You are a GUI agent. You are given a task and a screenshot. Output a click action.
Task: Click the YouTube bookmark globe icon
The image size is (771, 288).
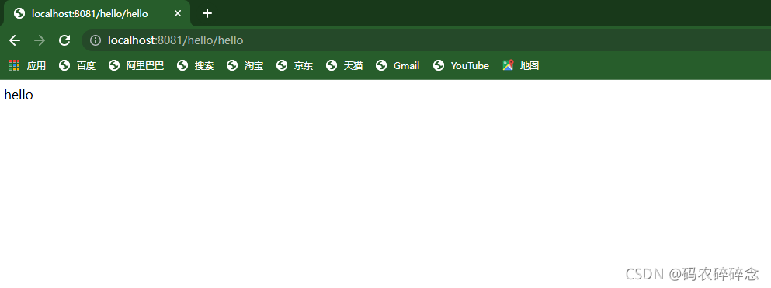[x=439, y=65]
